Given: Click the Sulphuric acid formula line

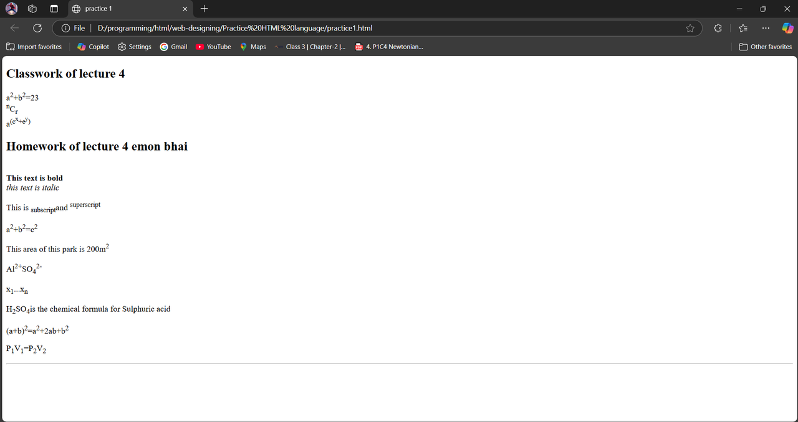Looking at the screenshot, I should tap(89, 309).
